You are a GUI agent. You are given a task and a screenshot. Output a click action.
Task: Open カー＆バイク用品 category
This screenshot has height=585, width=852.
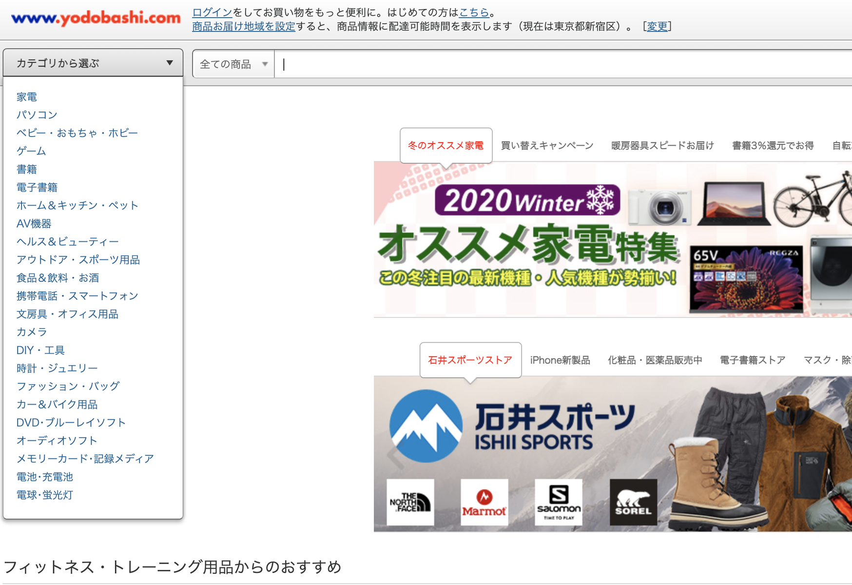[57, 405]
